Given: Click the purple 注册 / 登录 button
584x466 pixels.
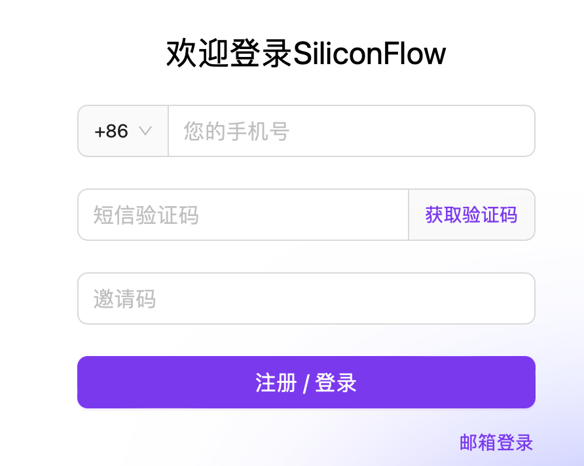Looking at the screenshot, I should tap(306, 382).
